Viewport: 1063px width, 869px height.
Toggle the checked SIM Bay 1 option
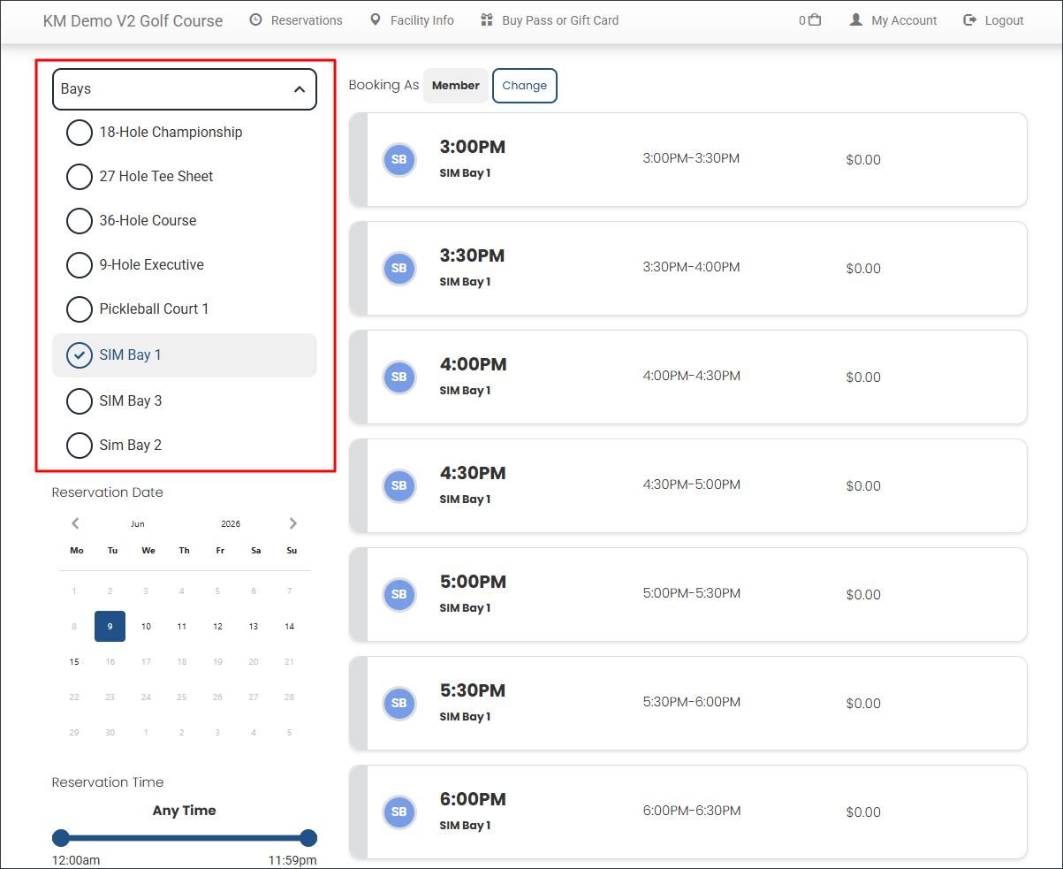click(x=80, y=355)
